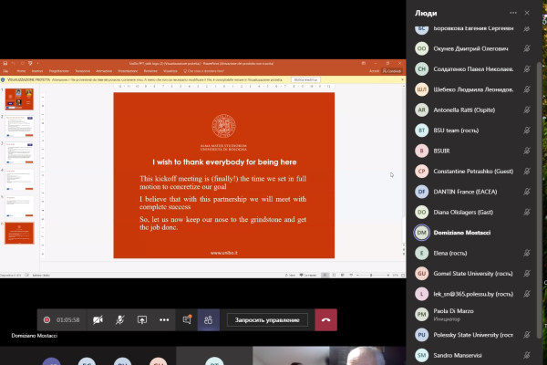The image size is (547, 365).
Task: Hide the participants panel via people icon
Action: pos(209,320)
